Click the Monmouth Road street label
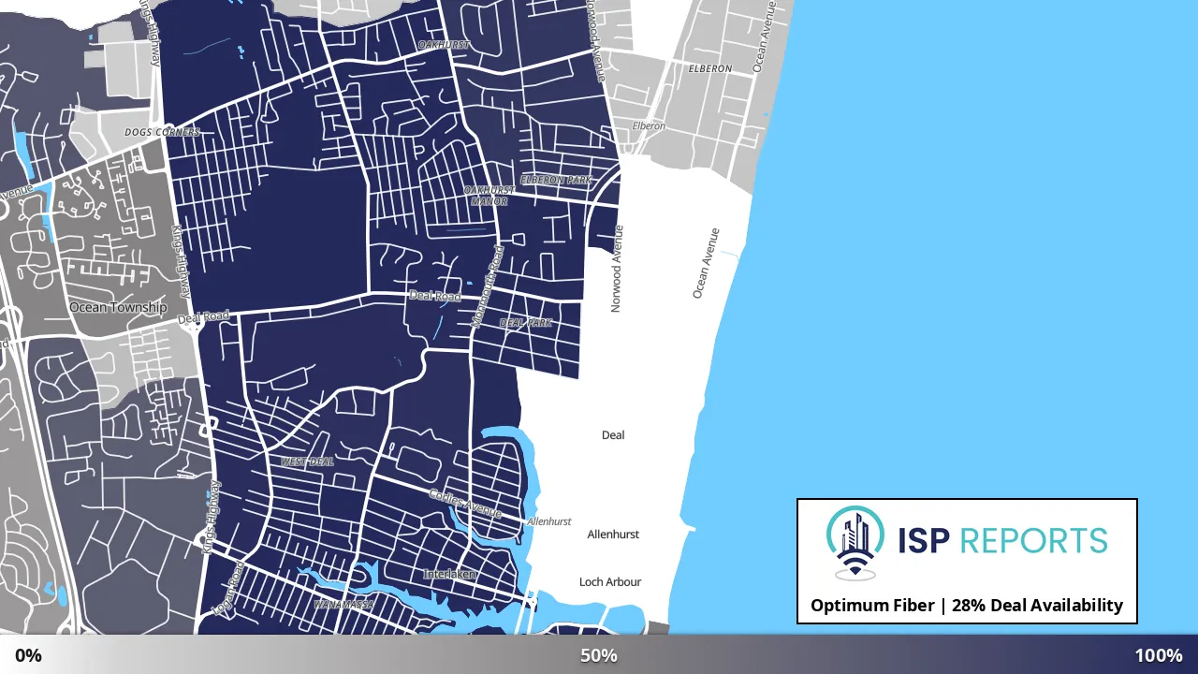This screenshot has height=674, width=1198. (487, 286)
